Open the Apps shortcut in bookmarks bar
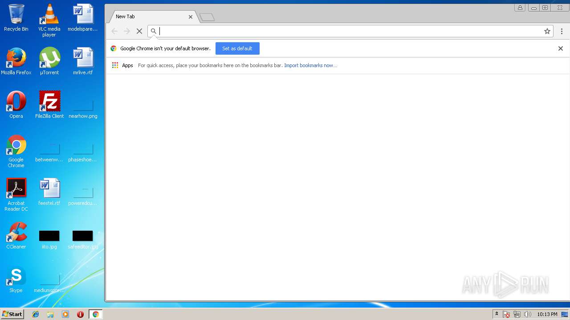 pyautogui.click(x=122, y=65)
